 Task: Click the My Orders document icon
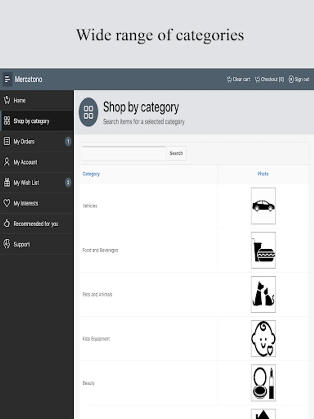point(7,141)
